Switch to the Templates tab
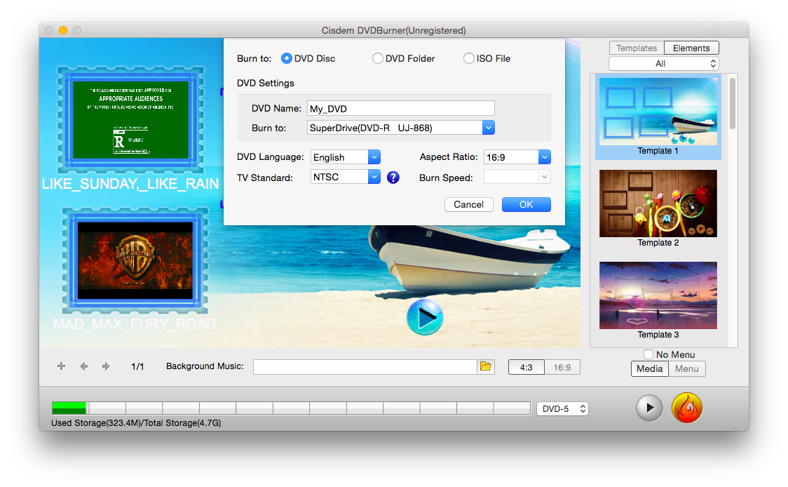788x487 pixels. point(635,48)
